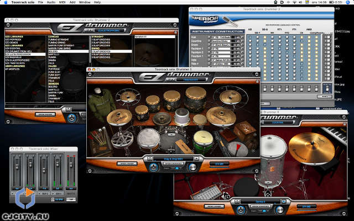This screenshot has width=354, height=221.
Task: Hit the gray disc with the red flag in the Drummer 1 kit
Action: [237, 149]
